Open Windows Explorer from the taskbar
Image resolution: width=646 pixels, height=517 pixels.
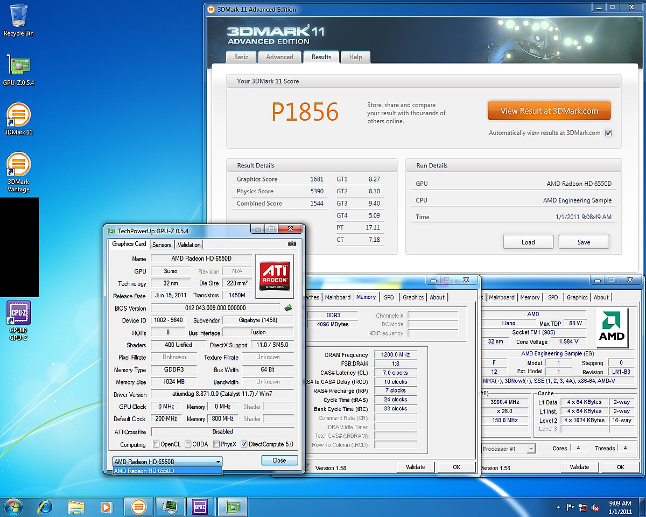point(76,507)
